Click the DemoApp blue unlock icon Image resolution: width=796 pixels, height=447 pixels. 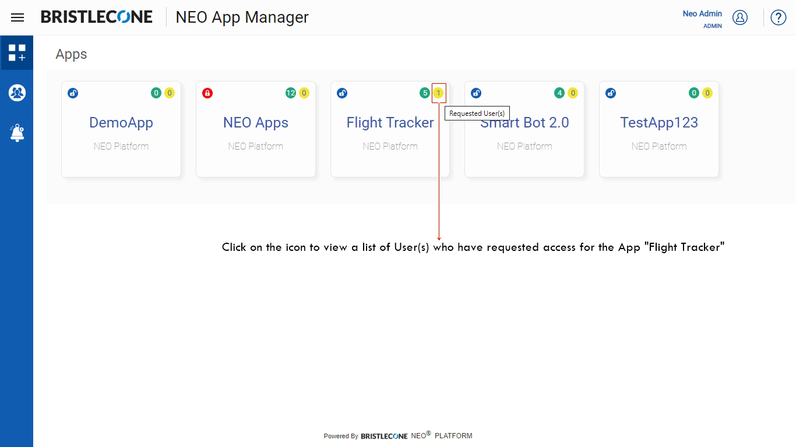73,93
